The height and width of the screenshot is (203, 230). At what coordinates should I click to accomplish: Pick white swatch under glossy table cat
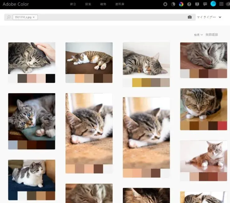pos(185,177)
